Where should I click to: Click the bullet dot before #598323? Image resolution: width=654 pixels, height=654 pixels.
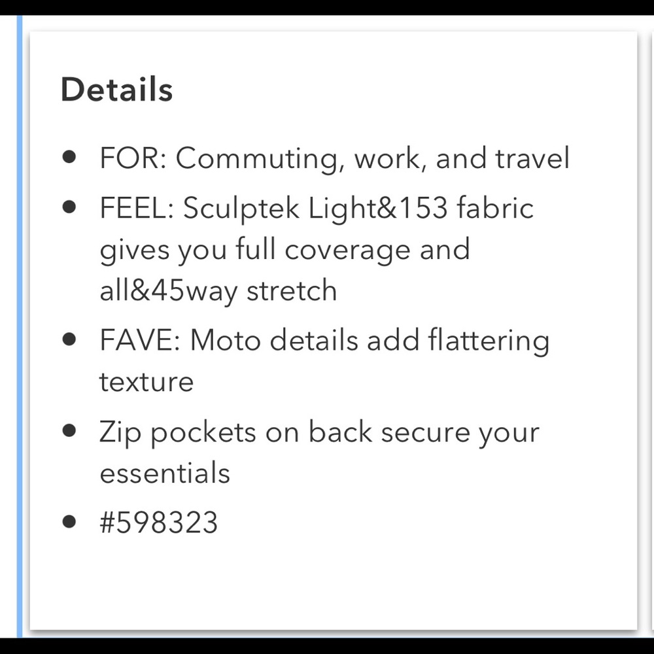coord(69,522)
